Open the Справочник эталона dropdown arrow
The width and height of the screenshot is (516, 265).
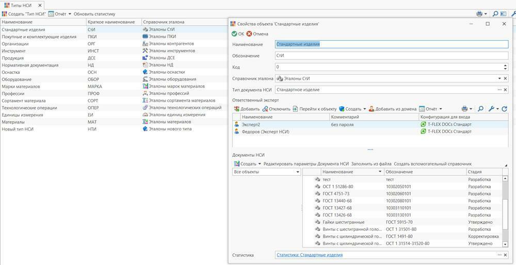pyautogui.click(x=499, y=78)
